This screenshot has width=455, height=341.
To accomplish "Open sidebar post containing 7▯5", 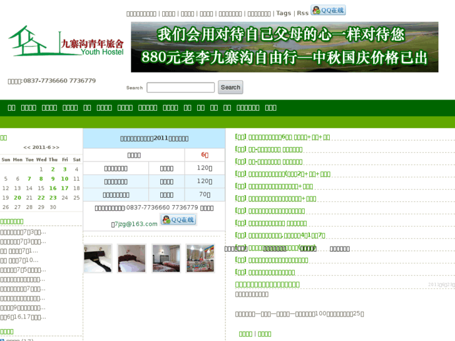I will click(23, 270).
